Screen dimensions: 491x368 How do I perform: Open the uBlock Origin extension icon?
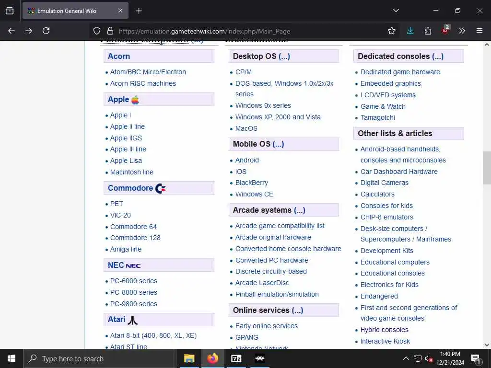point(445,30)
